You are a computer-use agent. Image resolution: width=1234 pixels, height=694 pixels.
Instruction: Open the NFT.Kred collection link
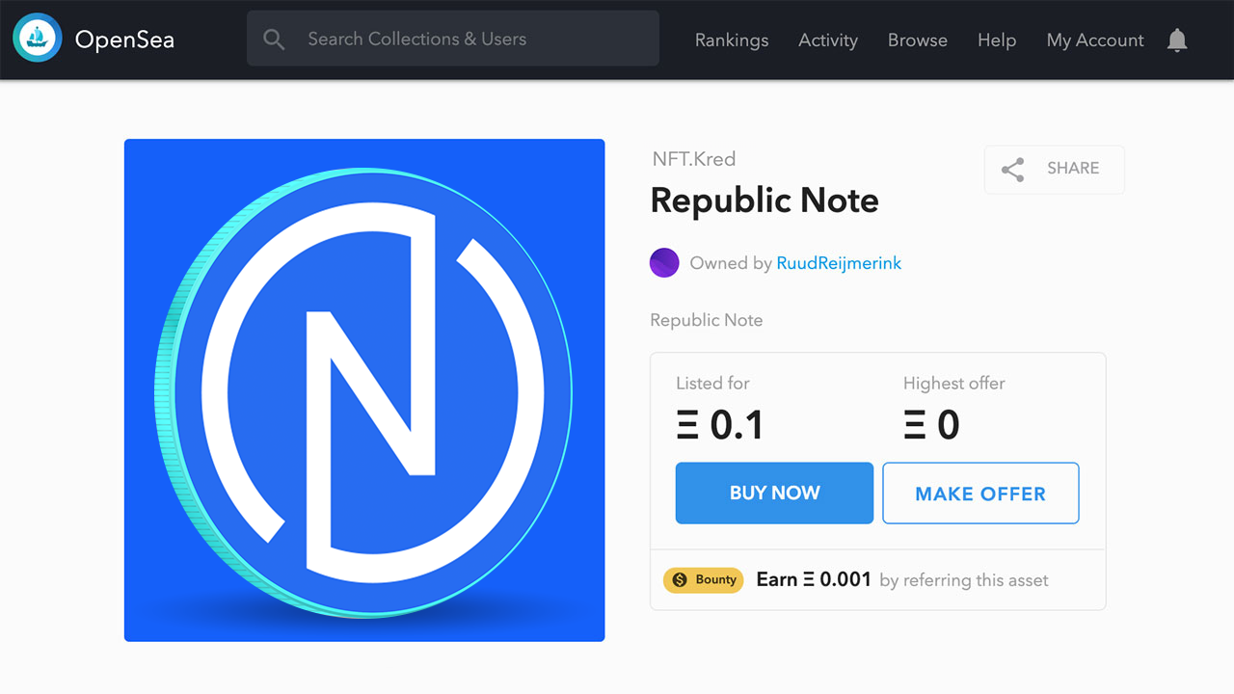694,159
